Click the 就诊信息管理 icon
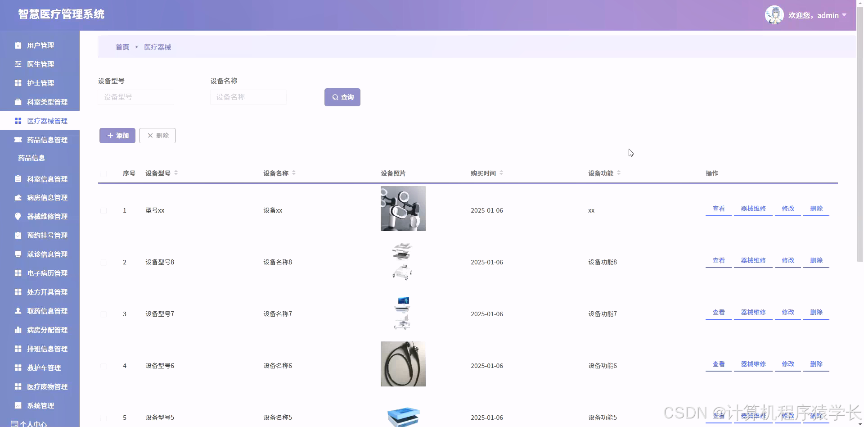The image size is (864, 427). point(18,254)
